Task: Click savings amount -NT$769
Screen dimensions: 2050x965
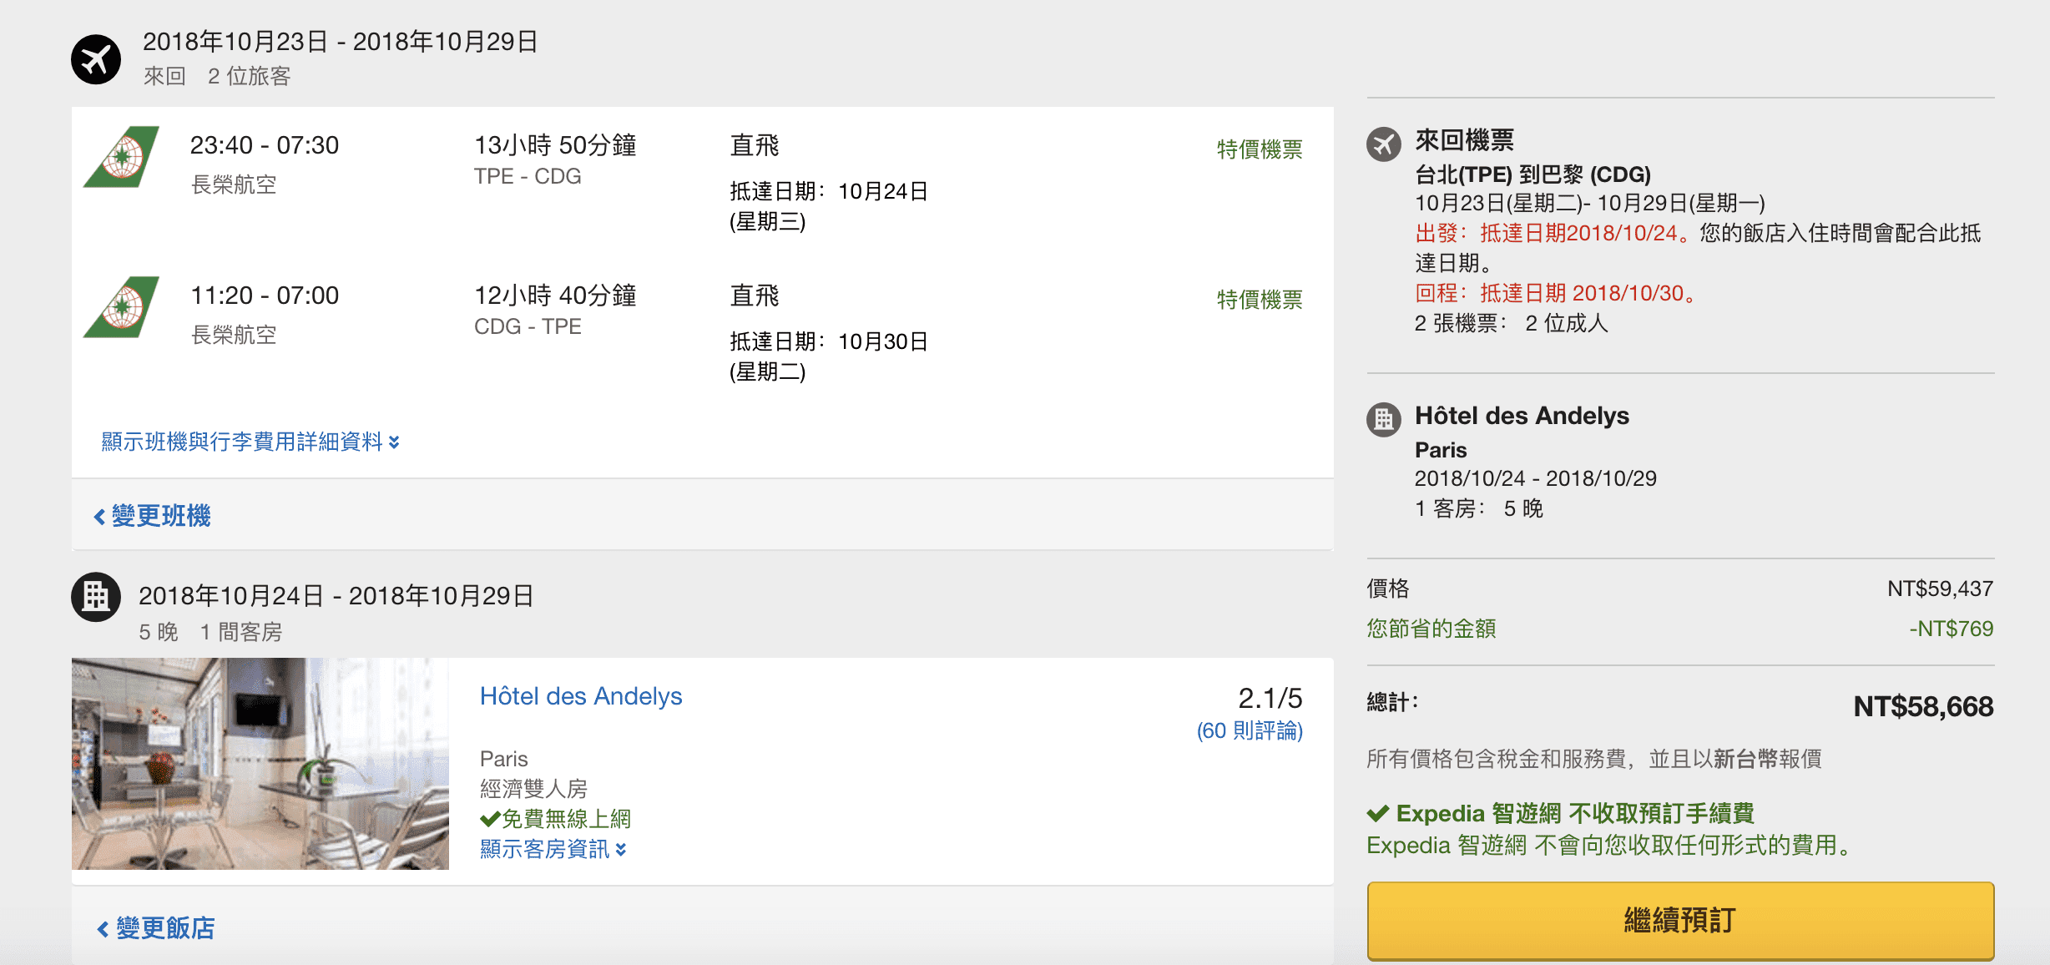Action: click(x=1952, y=629)
